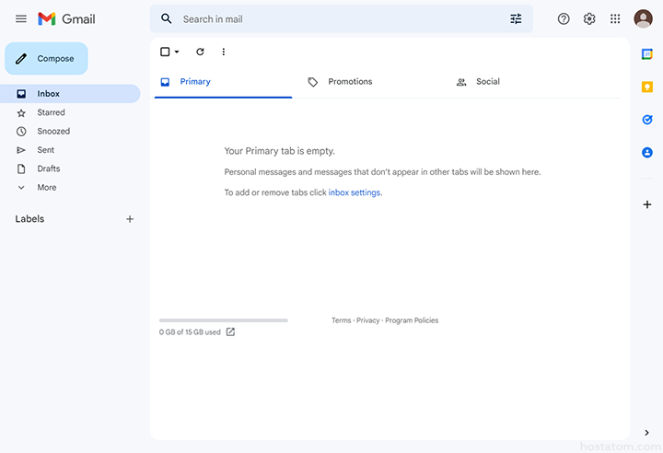Click the Compose button
The height and width of the screenshot is (453, 663).
[x=46, y=59]
